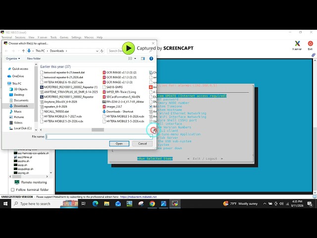Open Microsoft Edge from the taskbar
317x238 pixels.
coord(95,204)
